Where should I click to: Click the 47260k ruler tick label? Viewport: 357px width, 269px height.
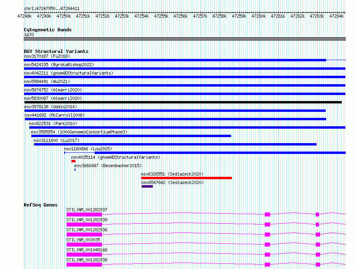[x=259, y=16]
